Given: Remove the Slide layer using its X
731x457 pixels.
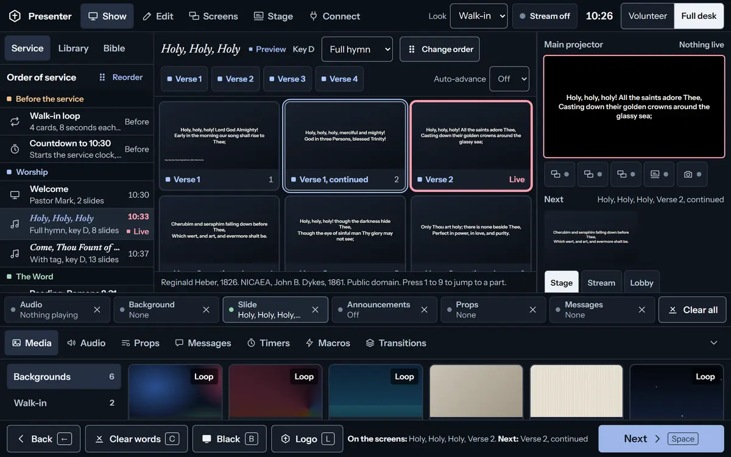Looking at the screenshot, I should pyautogui.click(x=315, y=310).
